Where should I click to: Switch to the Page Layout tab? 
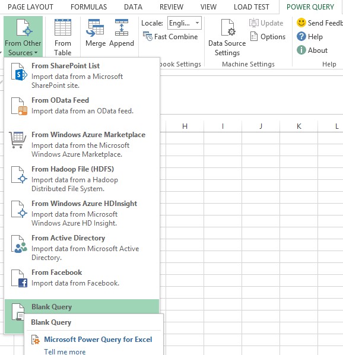pyautogui.click(x=30, y=7)
